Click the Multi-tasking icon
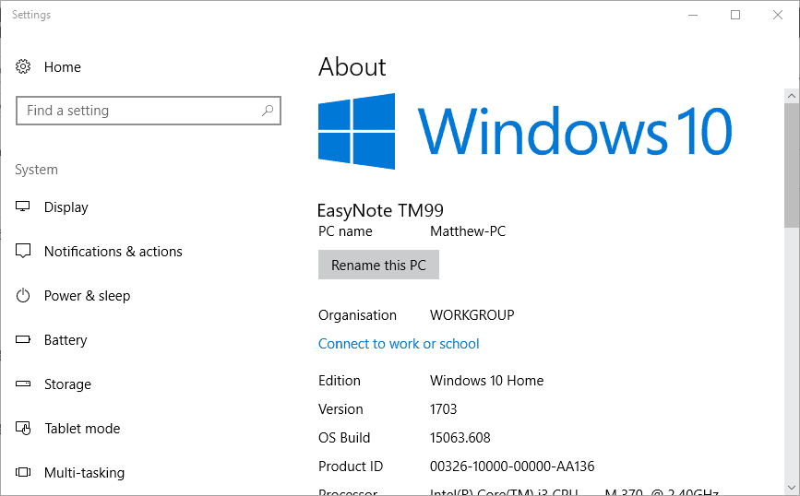 (24, 473)
